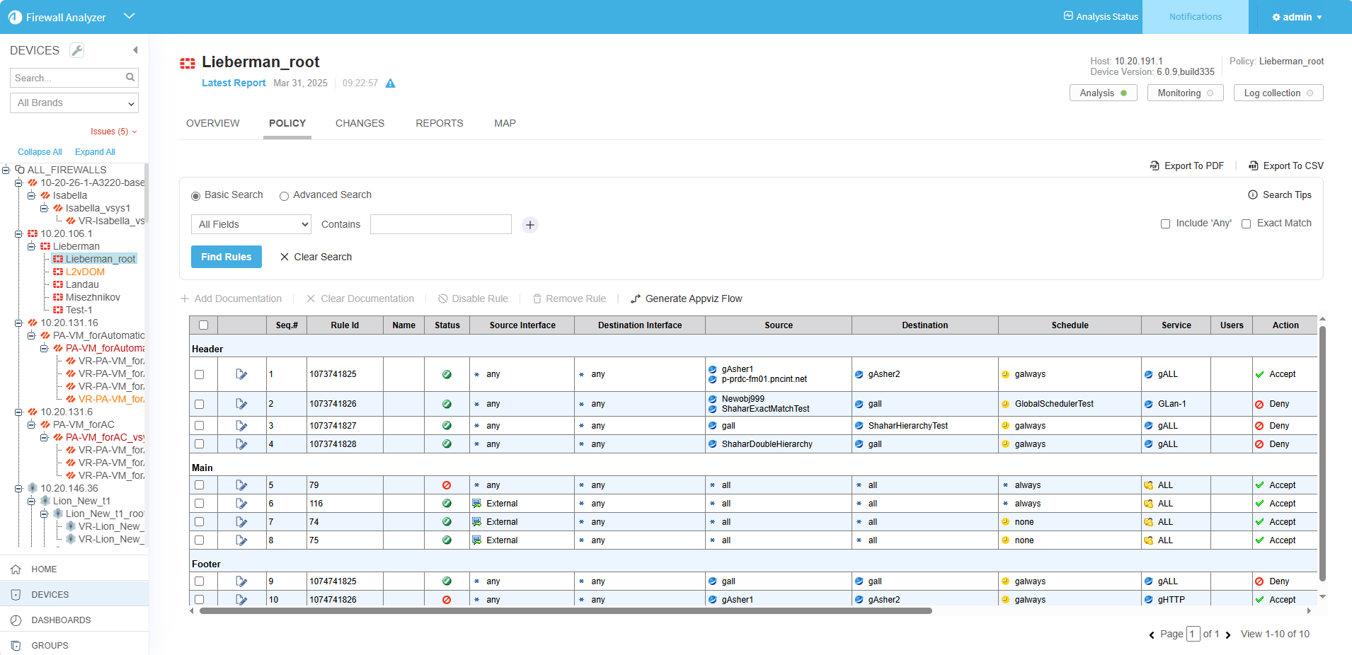Click the search magnifier in devices search box
Image resolution: width=1352 pixels, height=655 pixels.
(x=130, y=78)
